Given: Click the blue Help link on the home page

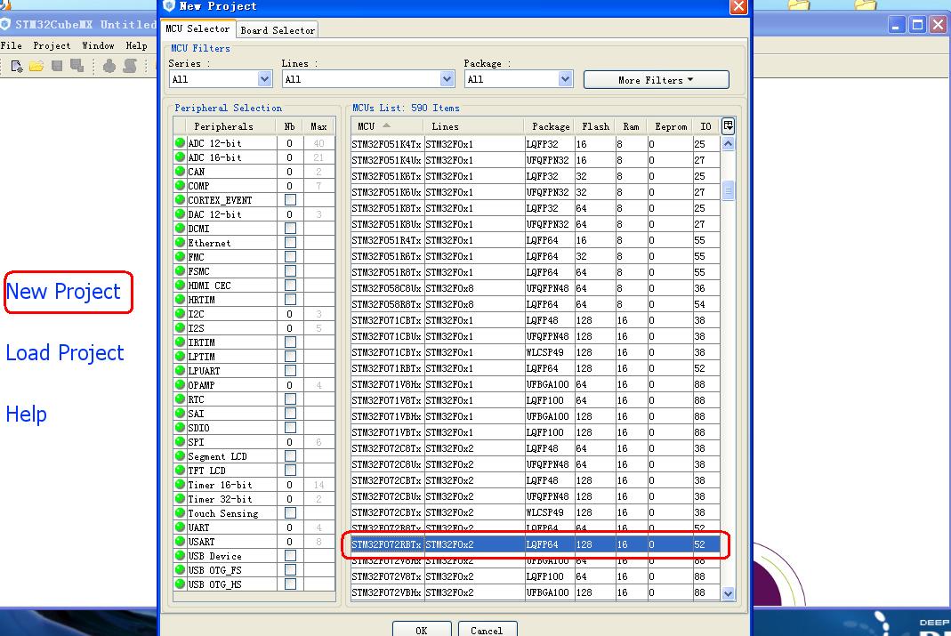Looking at the screenshot, I should pos(26,415).
